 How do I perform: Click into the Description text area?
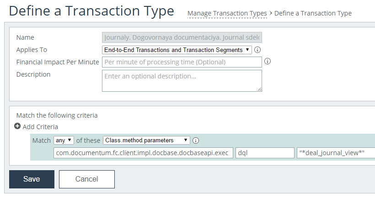click(182, 81)
